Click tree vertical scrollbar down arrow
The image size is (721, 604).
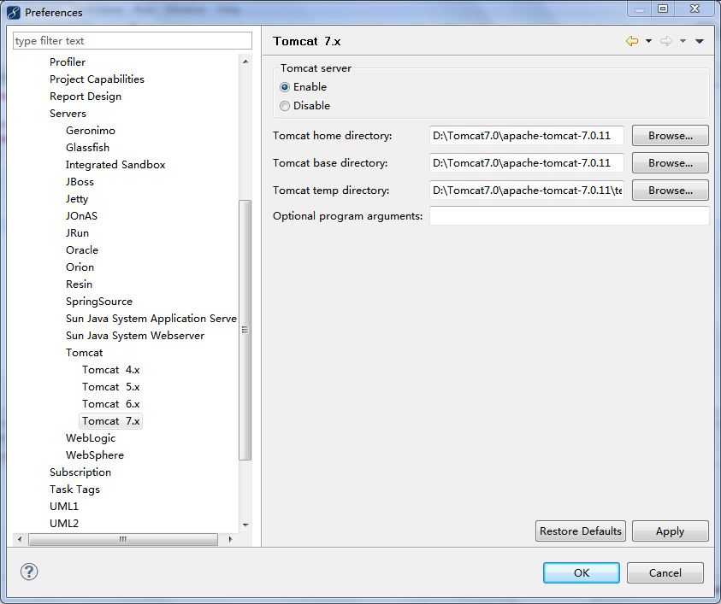click(x=245, y=525)
